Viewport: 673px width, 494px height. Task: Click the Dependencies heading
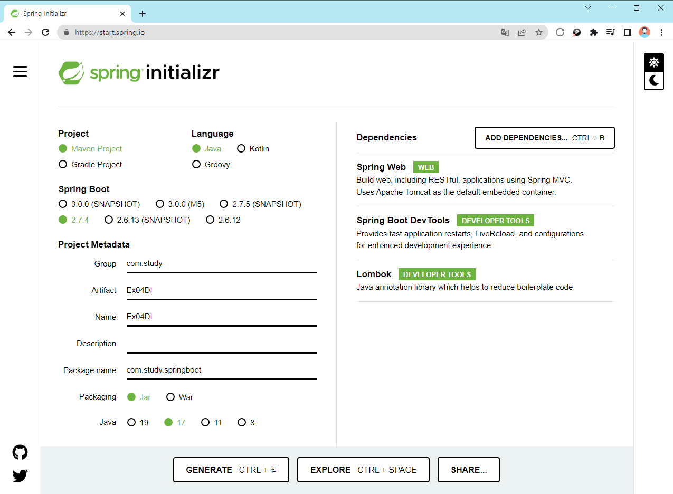click(x=386, y=137)
